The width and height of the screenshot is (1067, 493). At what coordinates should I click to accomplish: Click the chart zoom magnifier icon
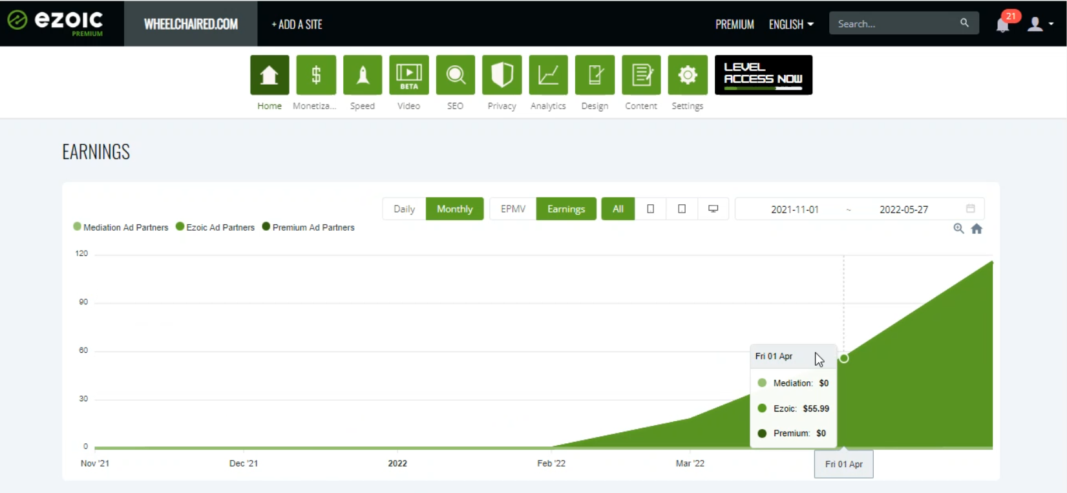coord(958,228)
